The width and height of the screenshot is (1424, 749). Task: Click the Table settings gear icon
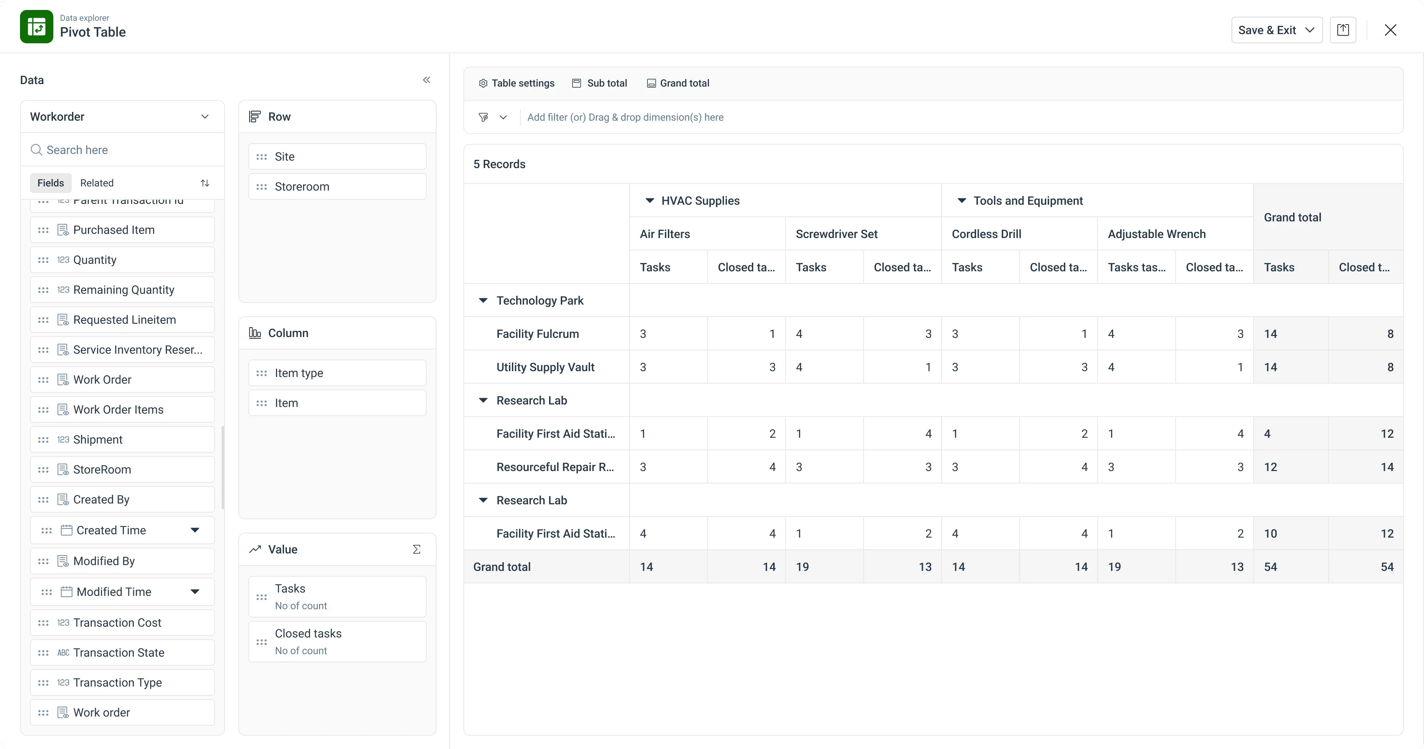(482, 83)
